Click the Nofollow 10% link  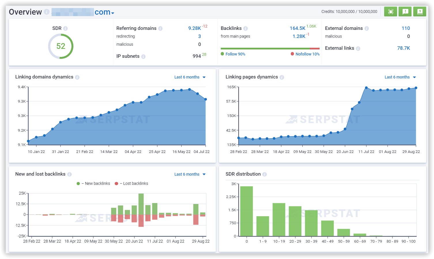point(307,54)
